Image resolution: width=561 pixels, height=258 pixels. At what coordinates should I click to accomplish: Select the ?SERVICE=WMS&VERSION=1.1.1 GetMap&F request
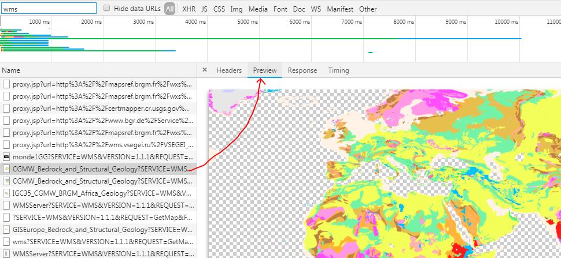98,218
